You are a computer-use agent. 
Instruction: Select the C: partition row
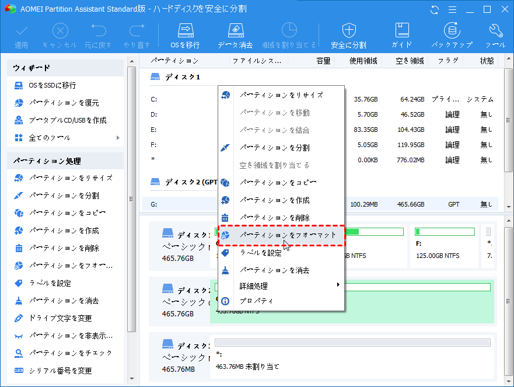(x=320, y=99)
